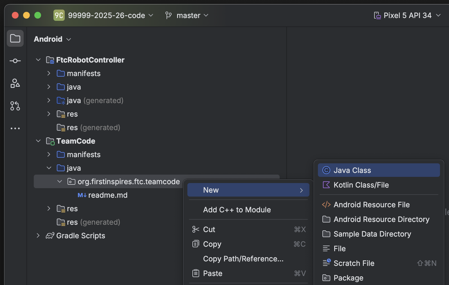Open the Project tool window folder icon
This screenshot has height=285, width=449.
click(15, 38)
